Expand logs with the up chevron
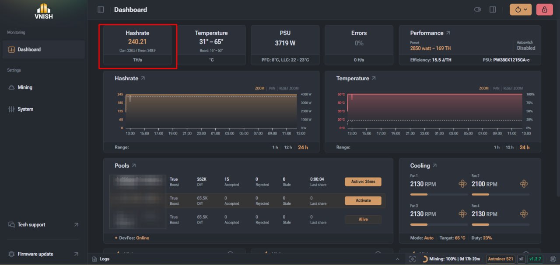 (397, 259)
